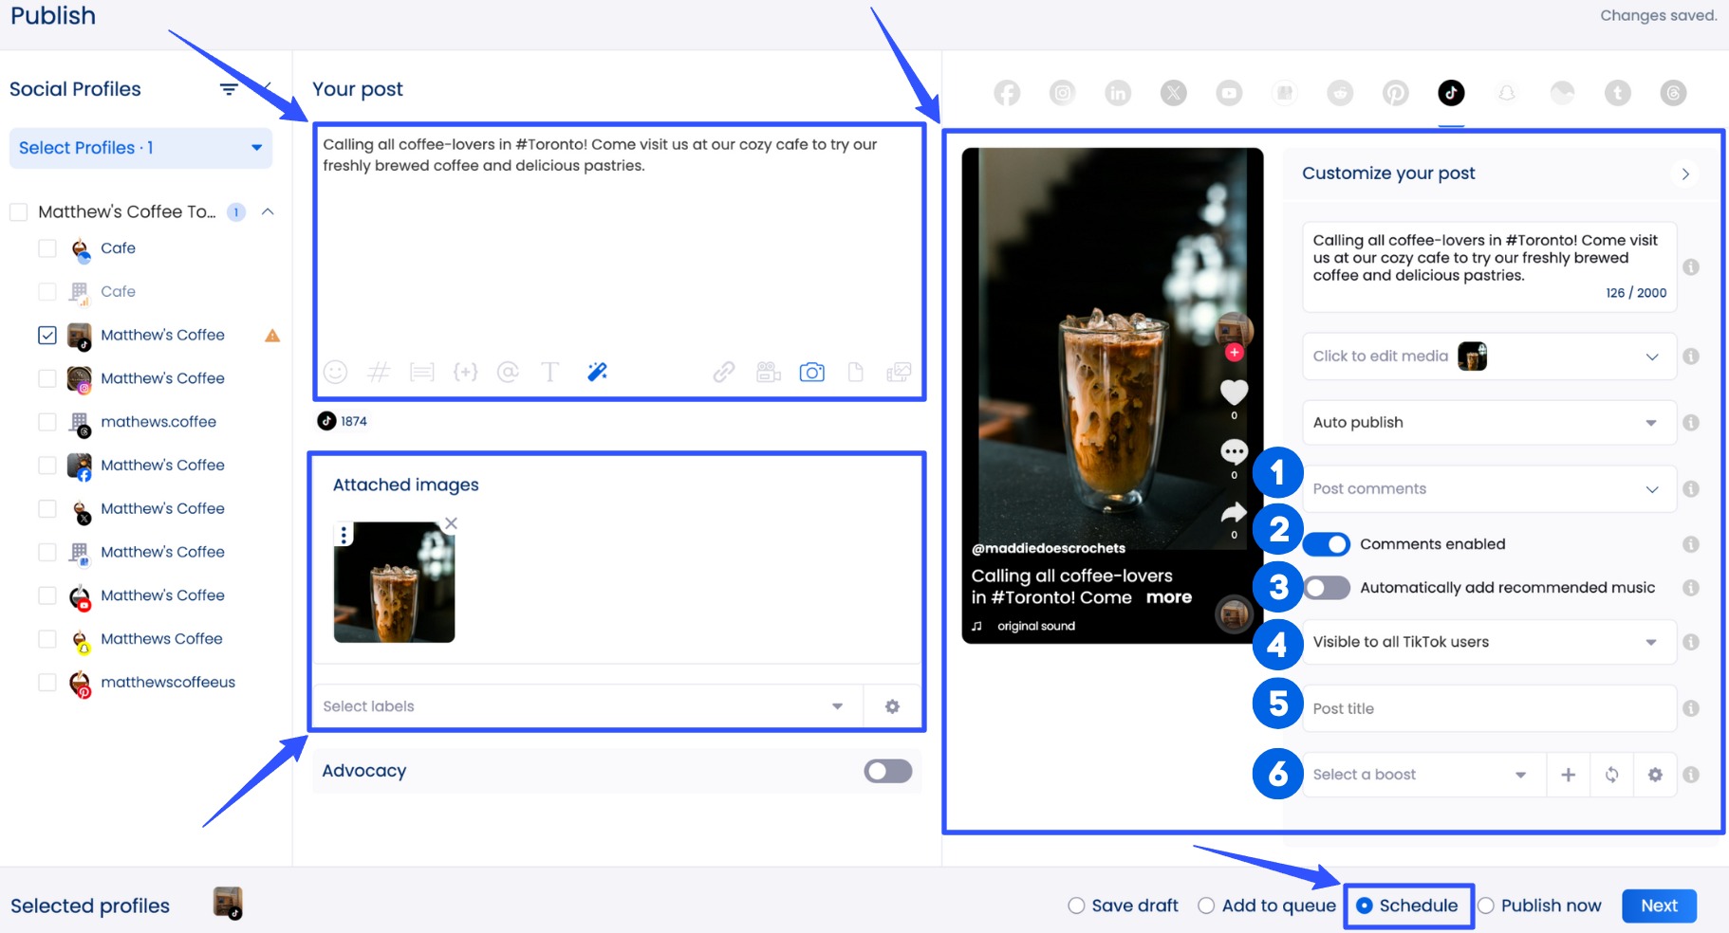
Task: Open the emoji picker in the post editor
Action: (x=335, y=372)
